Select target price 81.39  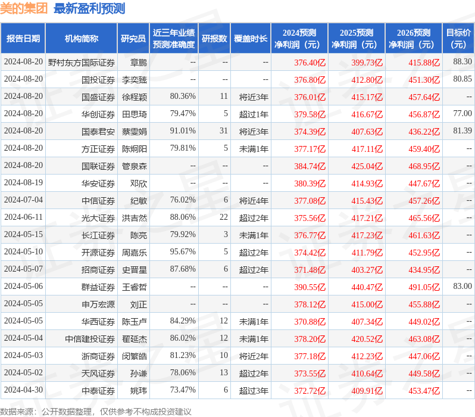point(462,130)
